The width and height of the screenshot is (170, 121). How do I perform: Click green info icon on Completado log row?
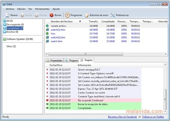pos(47,108)
